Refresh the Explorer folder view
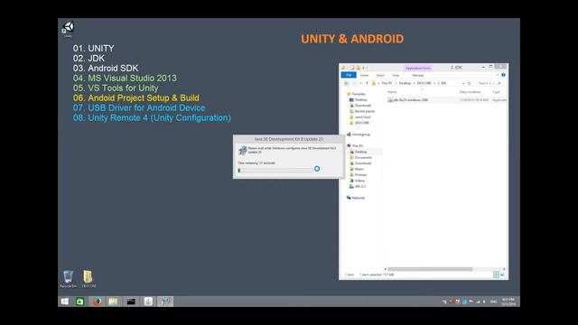The height and width of the screenshot is (325, 578). [x=469, y=83]
